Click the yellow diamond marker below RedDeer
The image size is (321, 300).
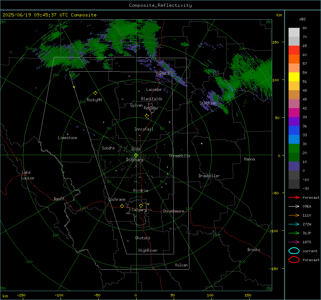147,116
